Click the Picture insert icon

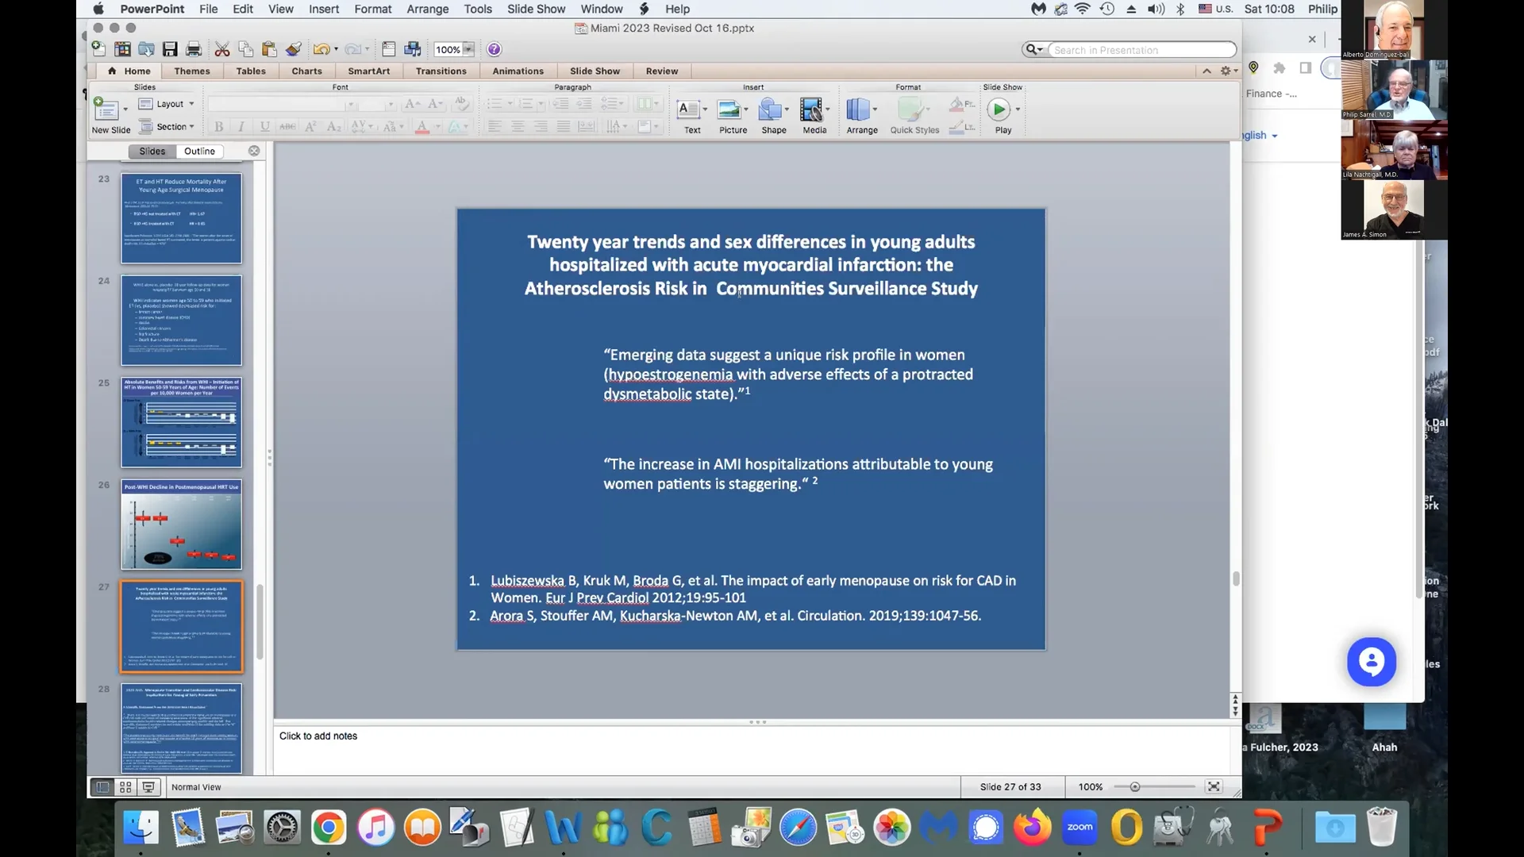729,109
